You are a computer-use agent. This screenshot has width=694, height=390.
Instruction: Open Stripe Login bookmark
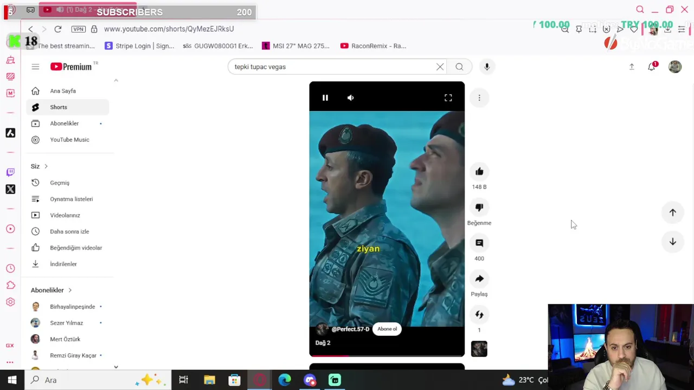[x=139, y=46]
